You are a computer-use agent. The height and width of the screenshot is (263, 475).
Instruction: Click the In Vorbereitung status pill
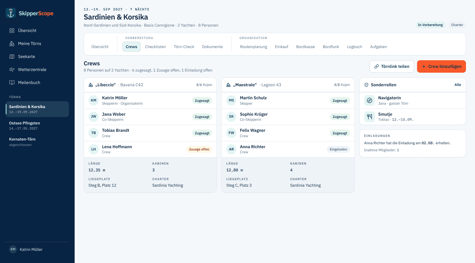(x=430, y=25)
